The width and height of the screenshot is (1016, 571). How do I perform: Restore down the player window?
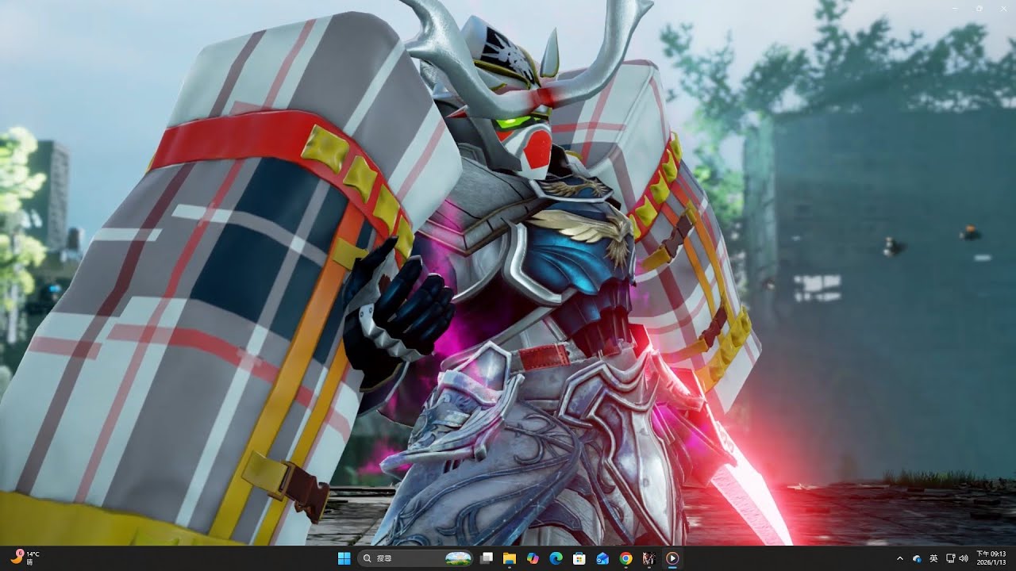pyautogui.click(x=979, y=8)
